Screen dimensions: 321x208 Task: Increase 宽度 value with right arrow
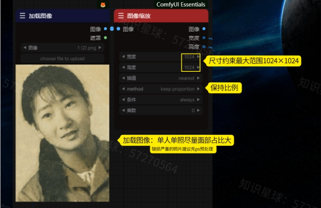pos(199,57)
